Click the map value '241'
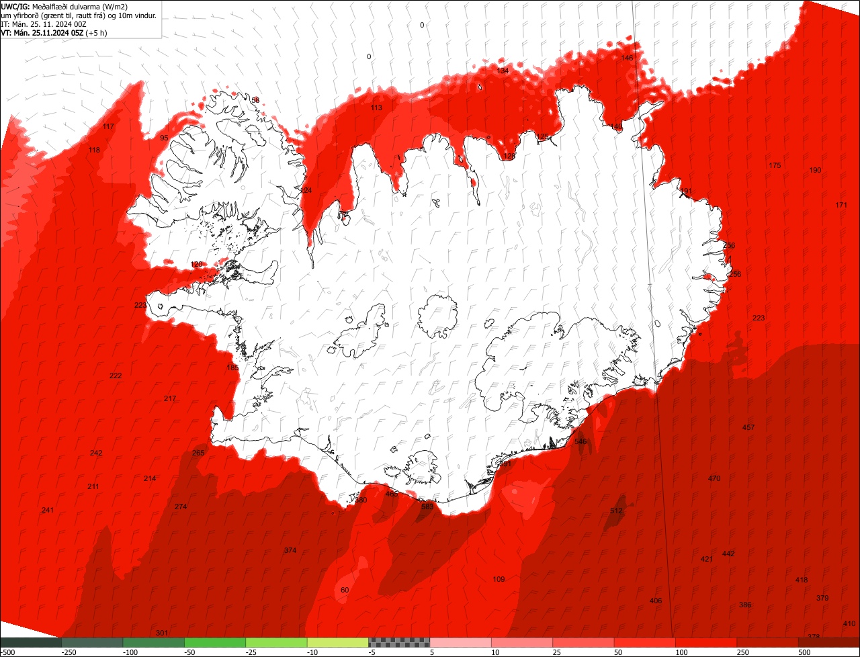This screenshot has height=657, width=860. [x=47, y=510]
